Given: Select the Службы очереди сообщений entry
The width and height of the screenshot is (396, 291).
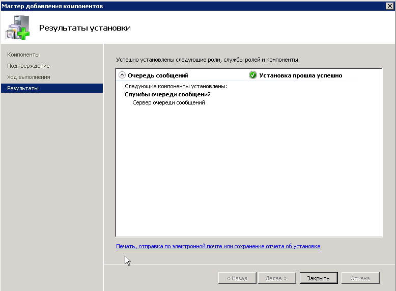Looking at the screenshot, I should point(167,94).
